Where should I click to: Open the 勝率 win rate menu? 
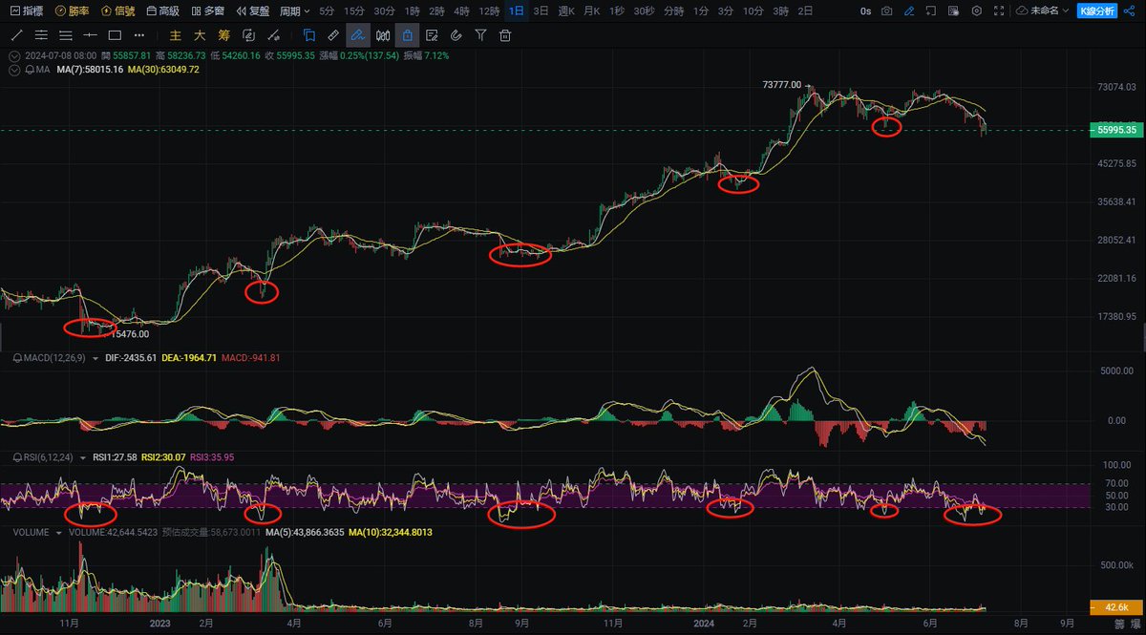pos(73,11)
